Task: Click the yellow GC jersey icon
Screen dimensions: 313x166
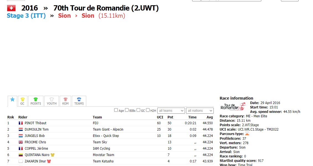Action: [22, 100]
